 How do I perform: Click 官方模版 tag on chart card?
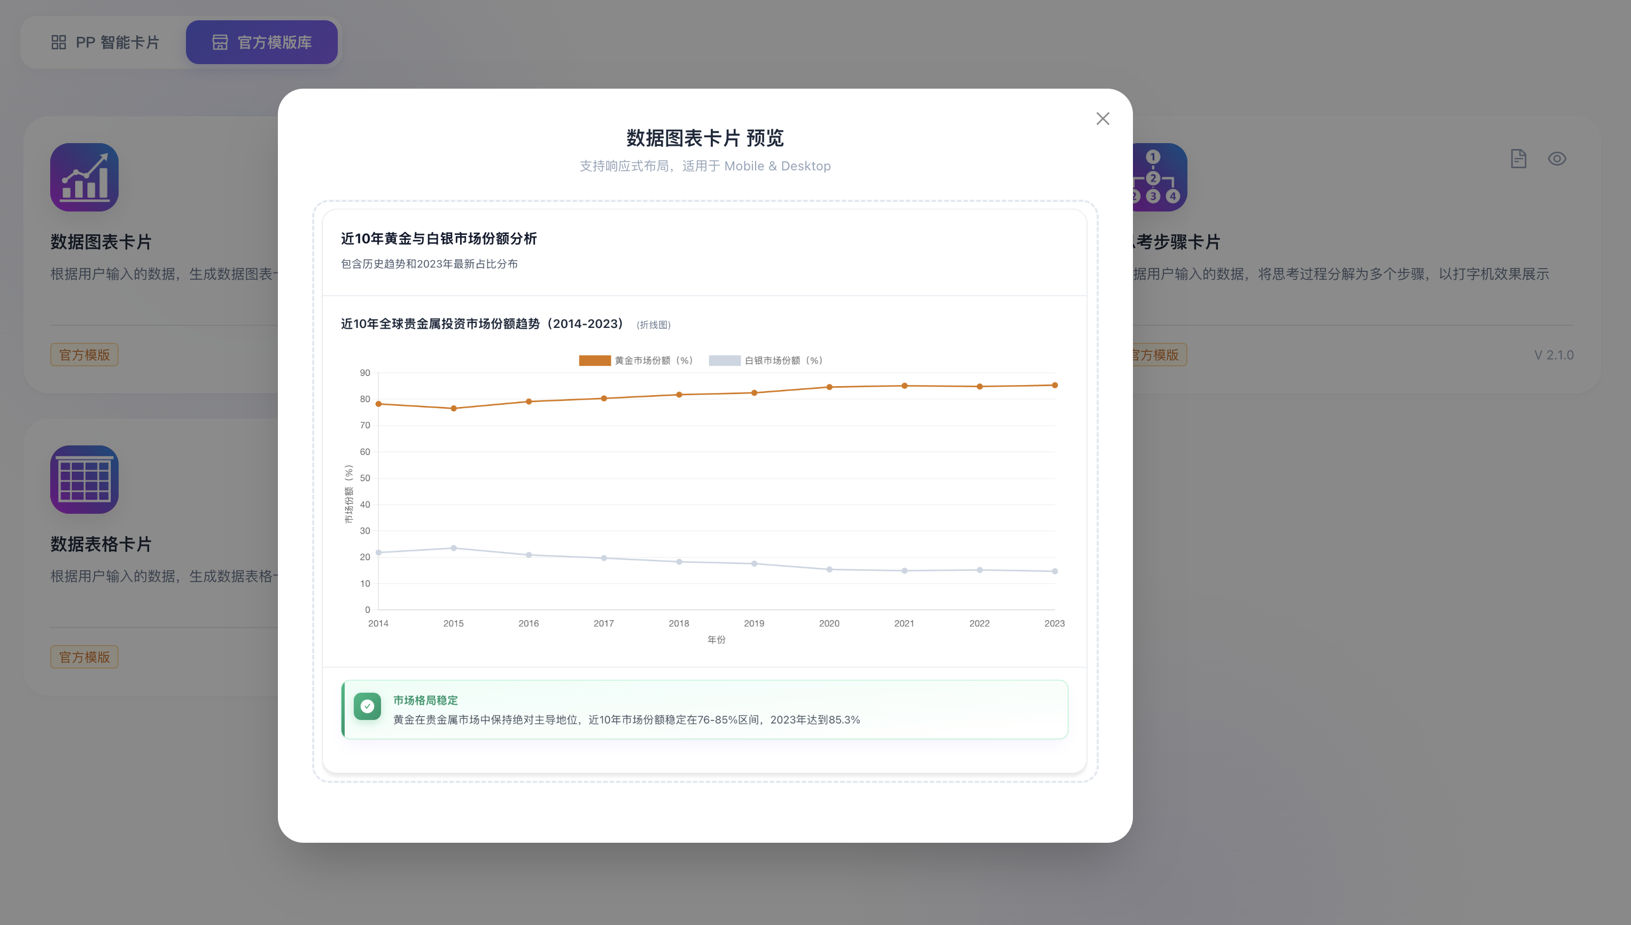(x=84, y=355)
